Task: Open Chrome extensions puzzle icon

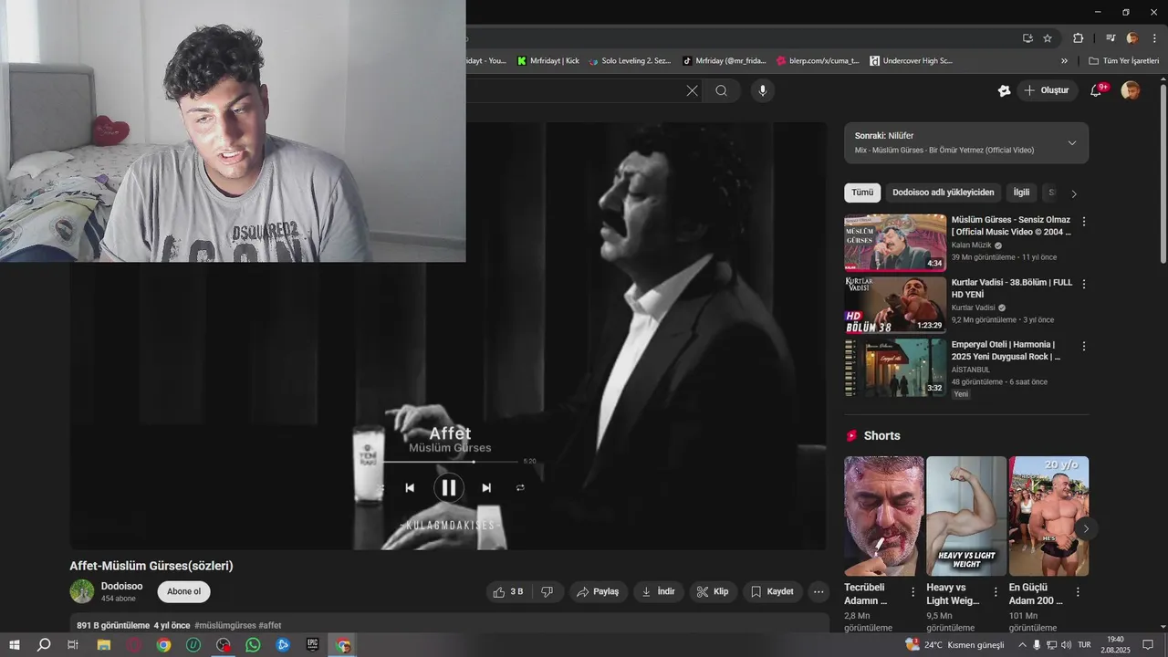Action: pos(1079,38)
